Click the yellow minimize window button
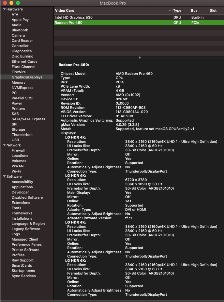The image size is (224, 302). tap(11, 3)
